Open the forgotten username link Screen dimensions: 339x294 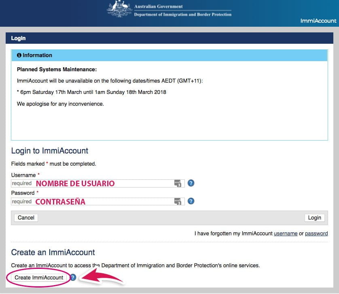tap(286, 233)
